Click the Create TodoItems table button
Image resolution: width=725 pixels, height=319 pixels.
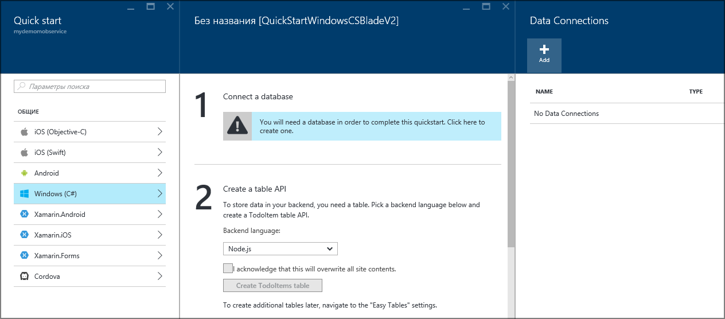coord(272,285)
